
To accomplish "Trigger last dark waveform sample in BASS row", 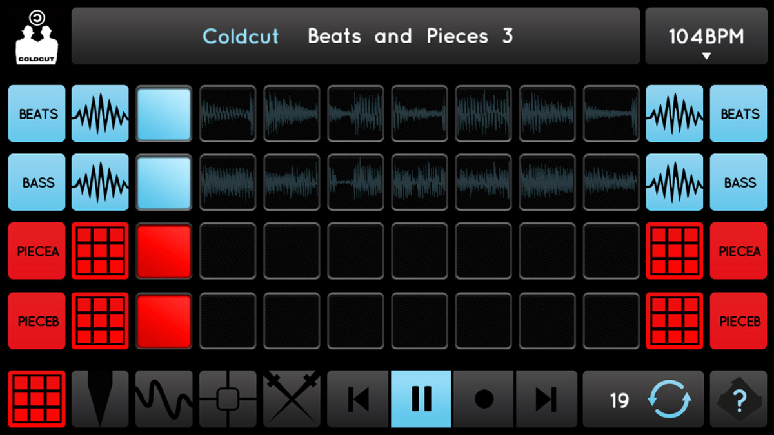I will point(611,182).
